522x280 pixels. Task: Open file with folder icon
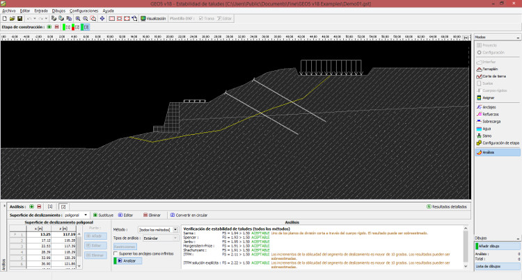[x=13, y=19]
